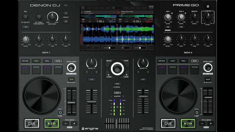Expand the screen's top-left dropdown arrow
235x132 pixels.
tap(83, 8)
